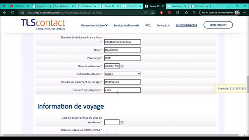Open Services Additionnels page
249x140 pixels.
(126, 25)
